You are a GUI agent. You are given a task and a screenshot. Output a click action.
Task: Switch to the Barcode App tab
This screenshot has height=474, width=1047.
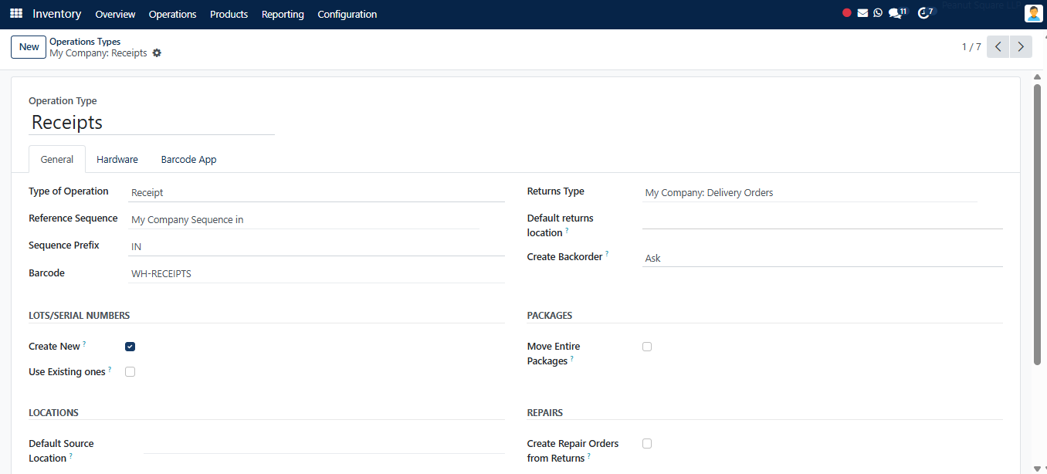pyautogui.click(x=188, y=160)
